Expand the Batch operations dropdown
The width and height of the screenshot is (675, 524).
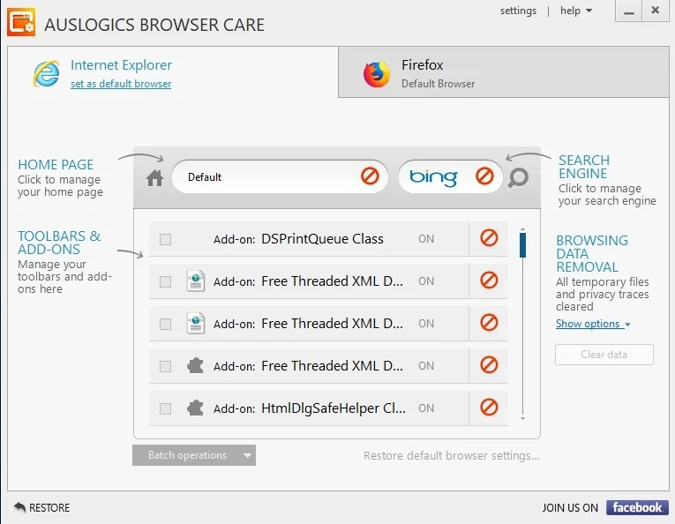pyautogui.click(x=248, y=455)
